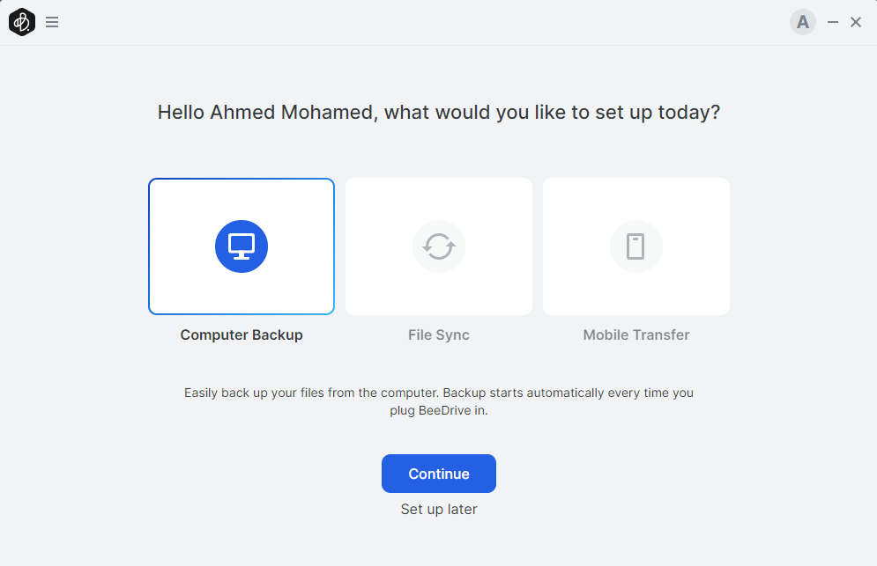The height and width of the screenshot is (566, 877).
Task: Click the empty title bar area
Action: pos(423,23)
